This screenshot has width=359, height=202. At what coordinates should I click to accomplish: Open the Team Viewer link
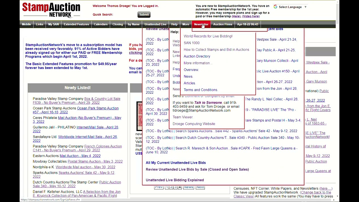point(183,117)
